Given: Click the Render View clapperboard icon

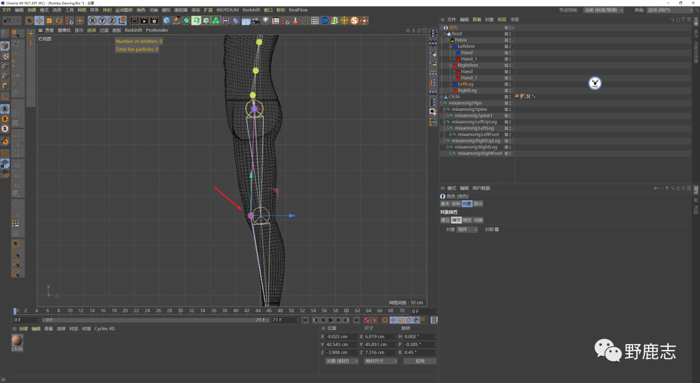Looking at the screenshot, I should pyautogui.click(x=134, y=21).
